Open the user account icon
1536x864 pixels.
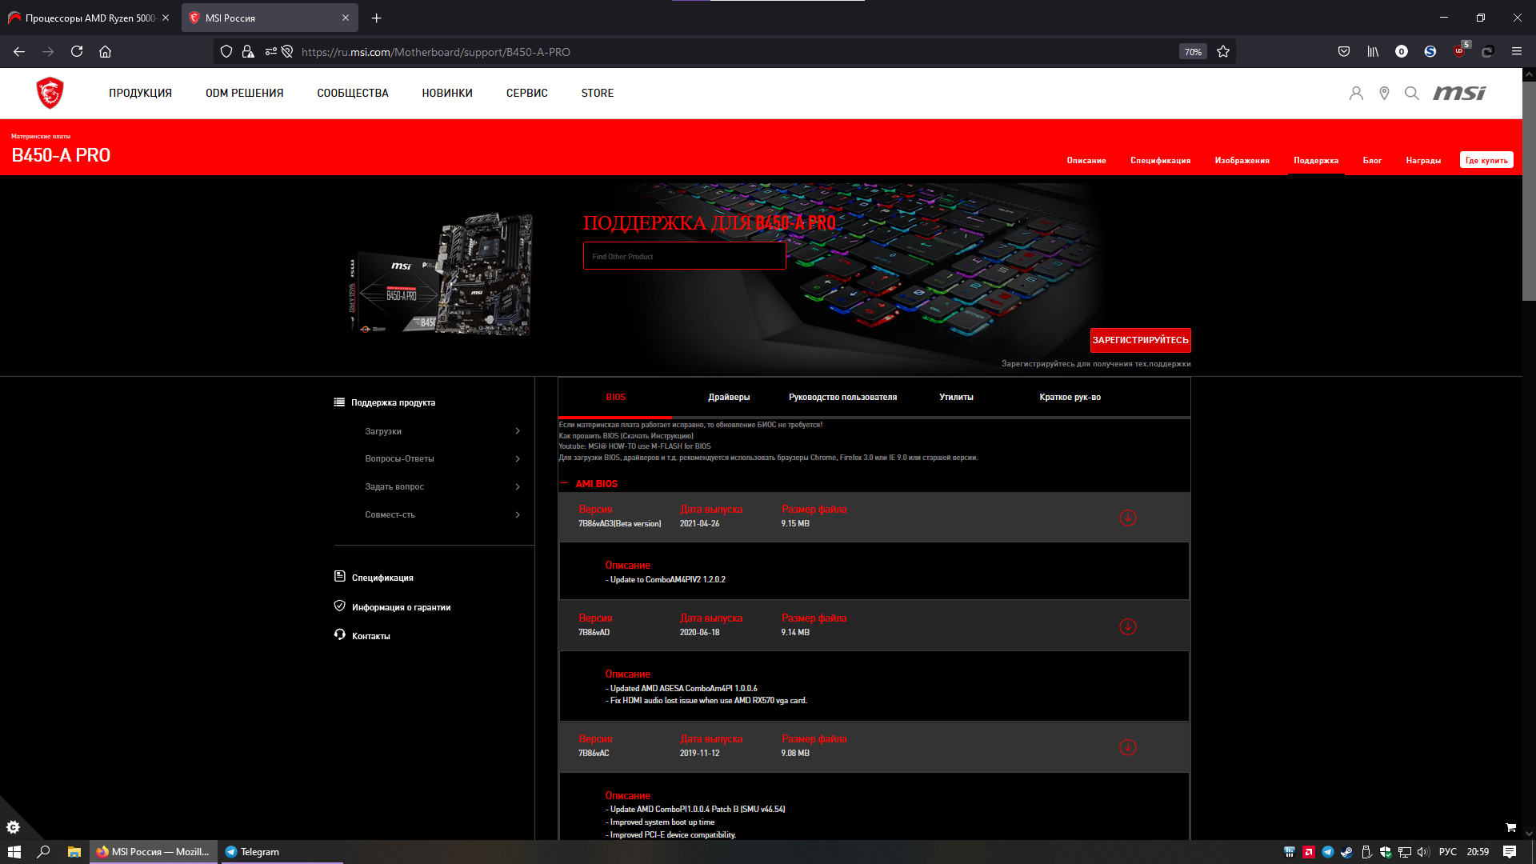point(1356,94)
